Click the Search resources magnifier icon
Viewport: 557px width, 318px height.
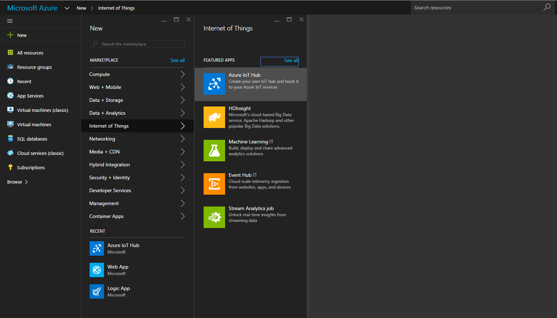pyautogui.click(x=547, y=7)
